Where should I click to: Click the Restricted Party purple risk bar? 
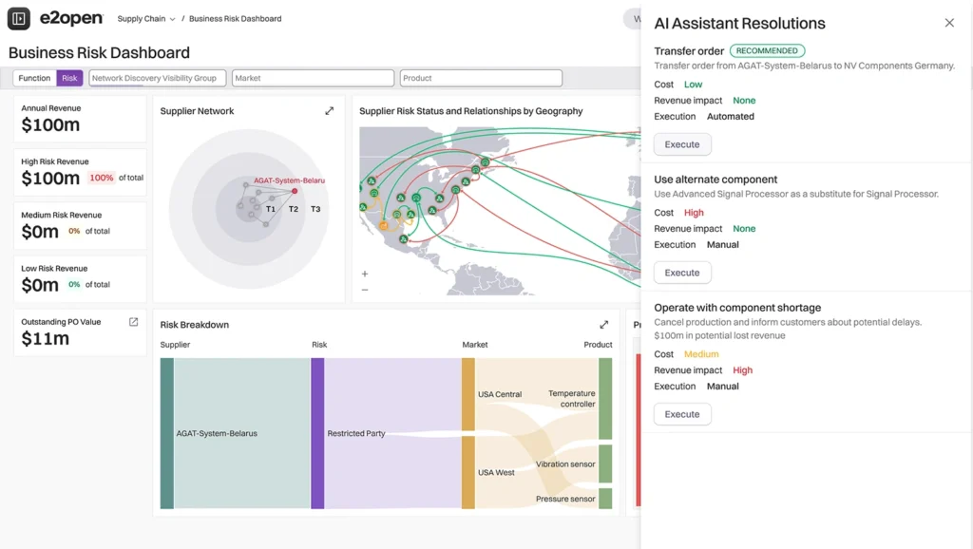click(x=317, y=434)
